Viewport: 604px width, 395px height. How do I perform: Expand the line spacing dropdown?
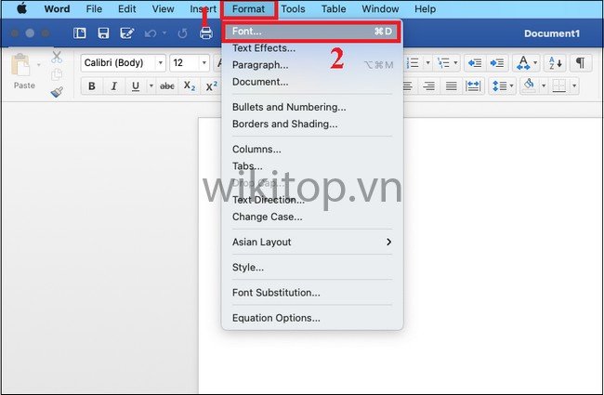511,86
